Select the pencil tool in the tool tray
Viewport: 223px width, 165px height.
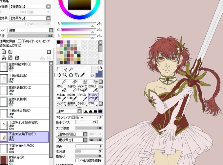coord(62,82)
